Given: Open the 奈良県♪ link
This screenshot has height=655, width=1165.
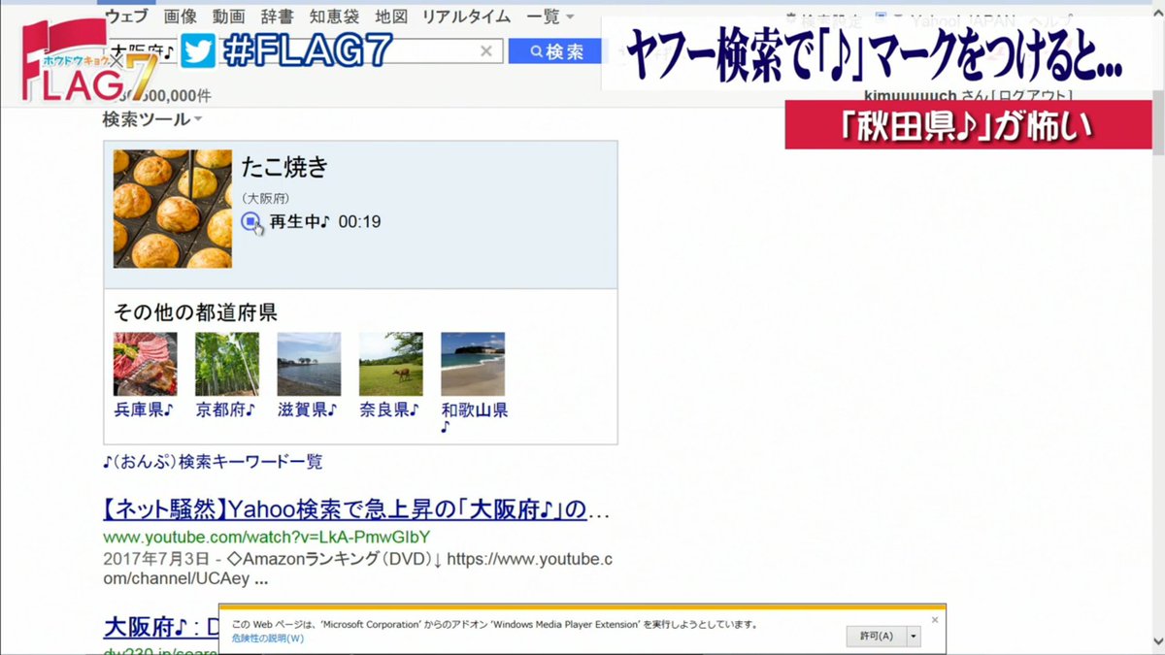Looking at the screenshot, I should pos(389,409).
